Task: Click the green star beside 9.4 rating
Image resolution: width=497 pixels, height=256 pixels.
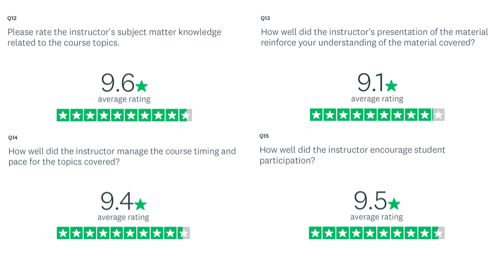Action: [x=140, y=204]
